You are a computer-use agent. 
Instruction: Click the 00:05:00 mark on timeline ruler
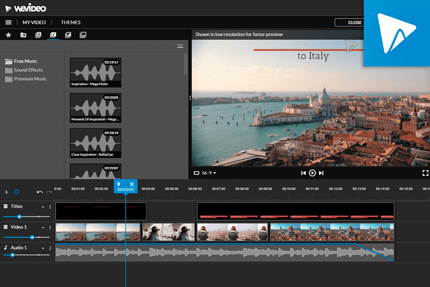click(x=172, y=189)
